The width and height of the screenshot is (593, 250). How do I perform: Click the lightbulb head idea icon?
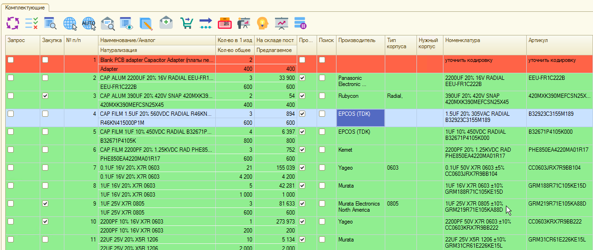click(x=262, y=23)
